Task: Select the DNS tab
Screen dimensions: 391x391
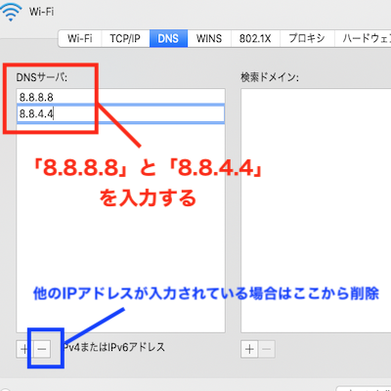Action: (x=168, y=38)
